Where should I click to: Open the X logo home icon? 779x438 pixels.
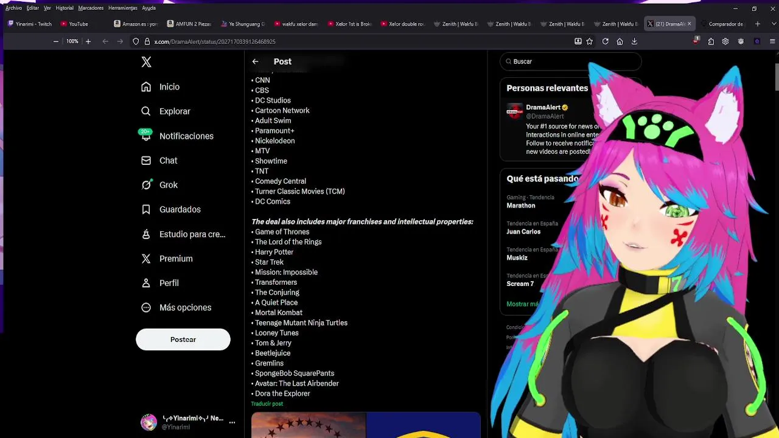[x=146, y=62]
